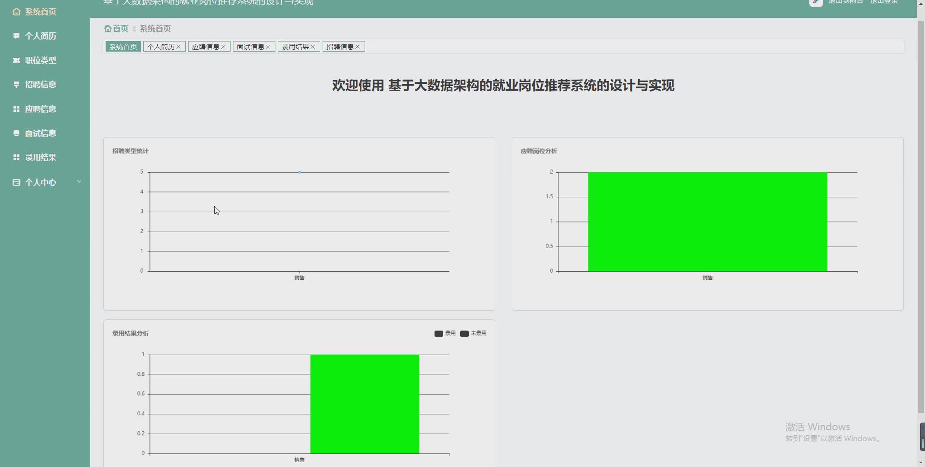Toggle the 录用 legend item
Screen dimensions: 925x467
(x=445, y=333)
